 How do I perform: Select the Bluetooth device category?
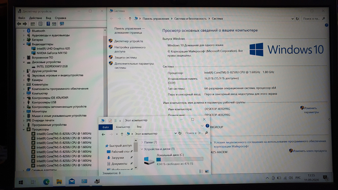tap(39, 31)
